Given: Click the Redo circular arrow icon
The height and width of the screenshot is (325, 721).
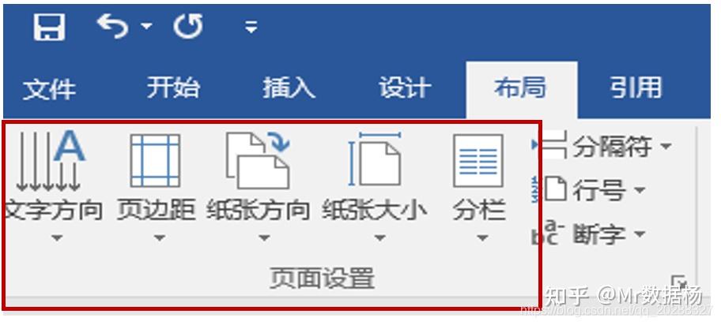Looking at the screenshot, I should pos(188,26).
